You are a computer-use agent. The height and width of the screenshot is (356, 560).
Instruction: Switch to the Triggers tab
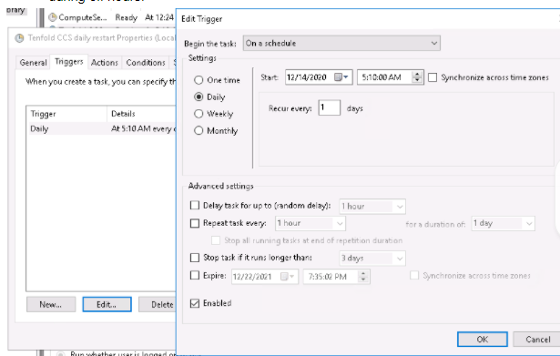pos(68,62)
